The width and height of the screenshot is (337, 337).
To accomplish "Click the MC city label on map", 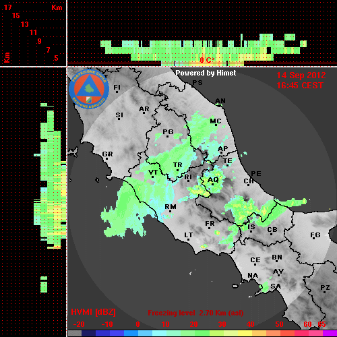I will click(x=216, y=121).
